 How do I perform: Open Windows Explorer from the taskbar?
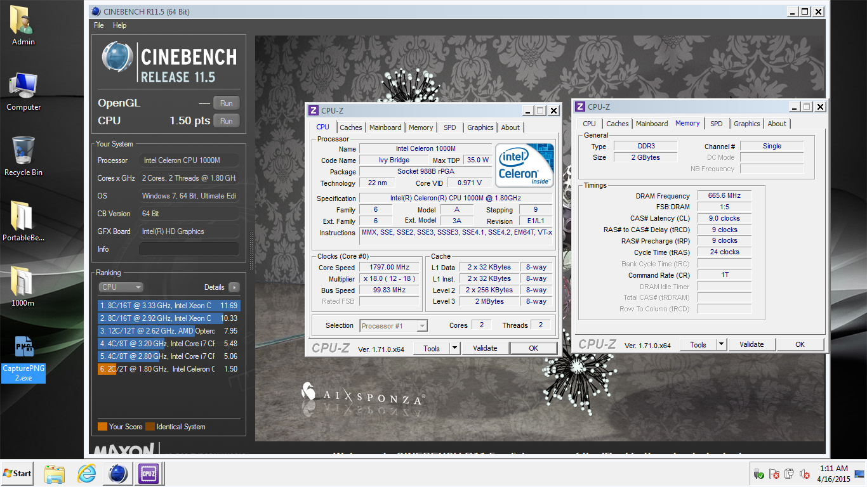(x=55, y=473)
